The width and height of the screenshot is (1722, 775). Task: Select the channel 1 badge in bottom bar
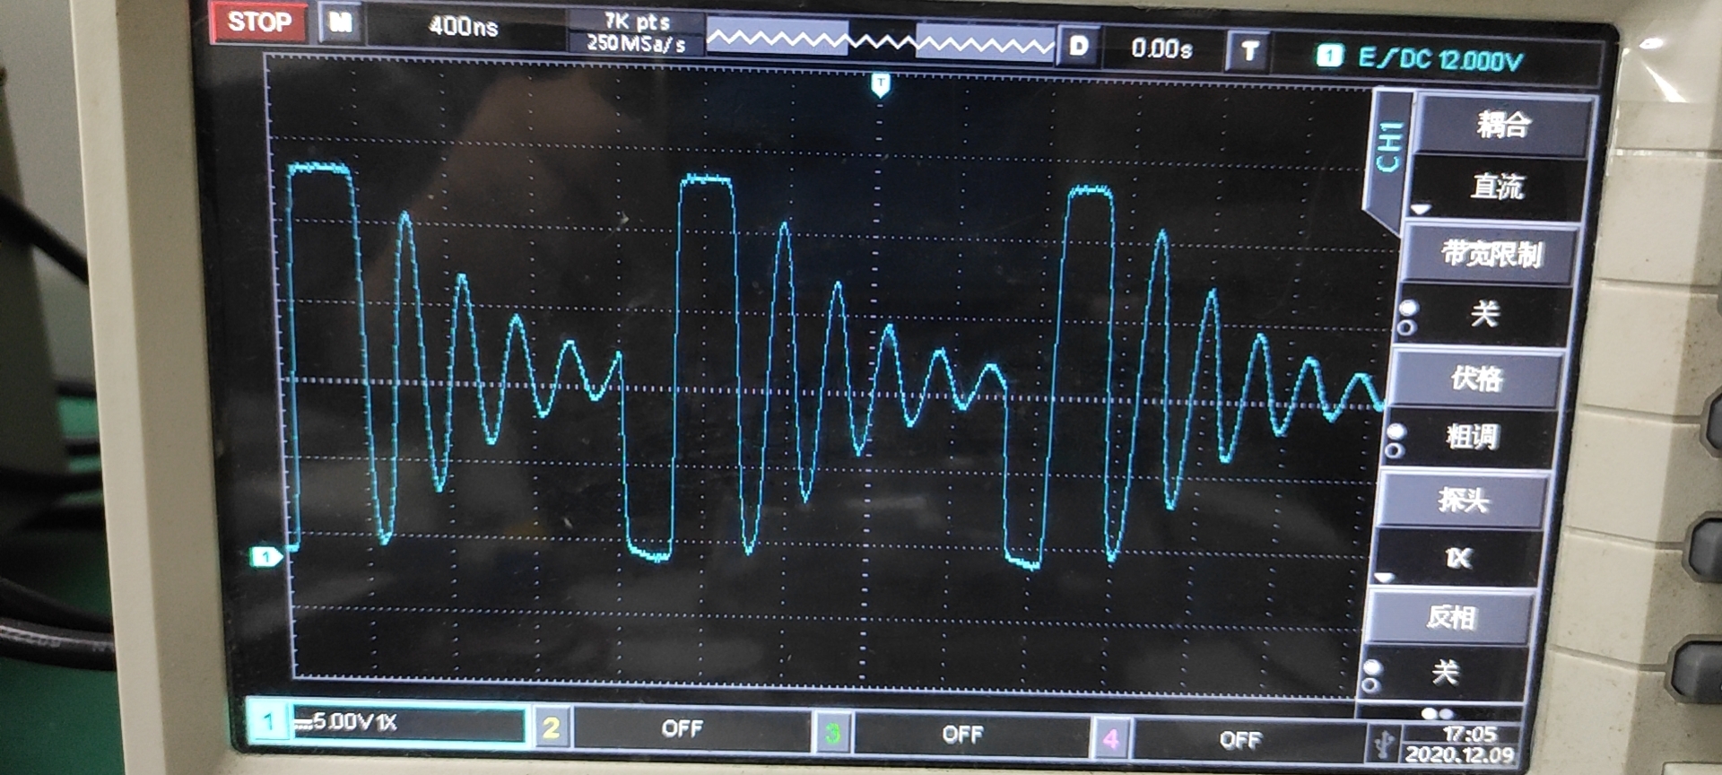click(268, 721)
